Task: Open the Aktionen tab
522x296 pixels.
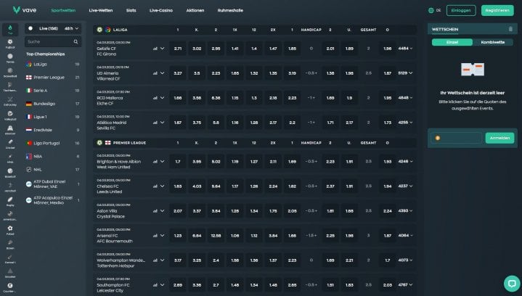Action: click(195, 10)
